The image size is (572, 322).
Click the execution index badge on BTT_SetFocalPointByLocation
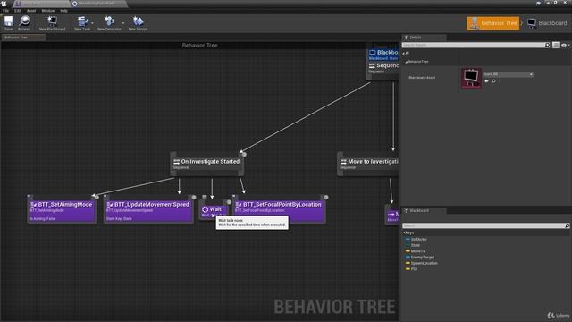tap(325, 198)
